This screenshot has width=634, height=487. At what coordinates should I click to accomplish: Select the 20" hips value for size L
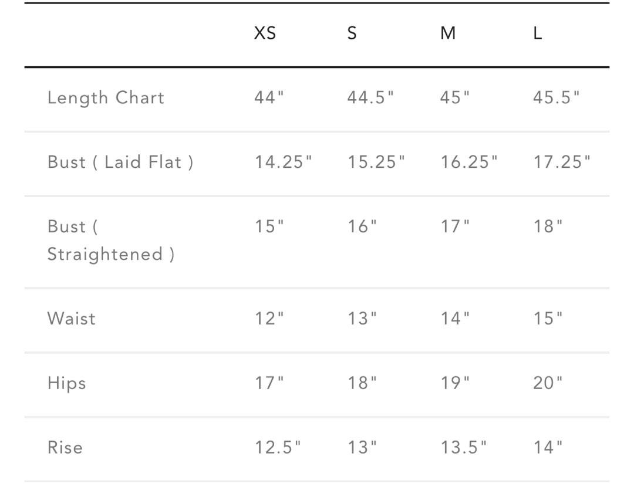[548, 383]
